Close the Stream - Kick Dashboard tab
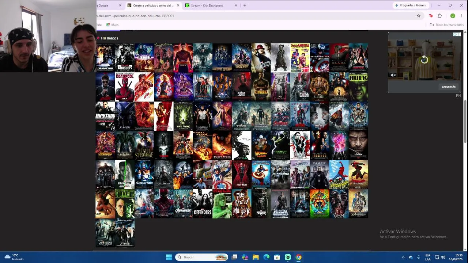 click(x=236, y=5)
